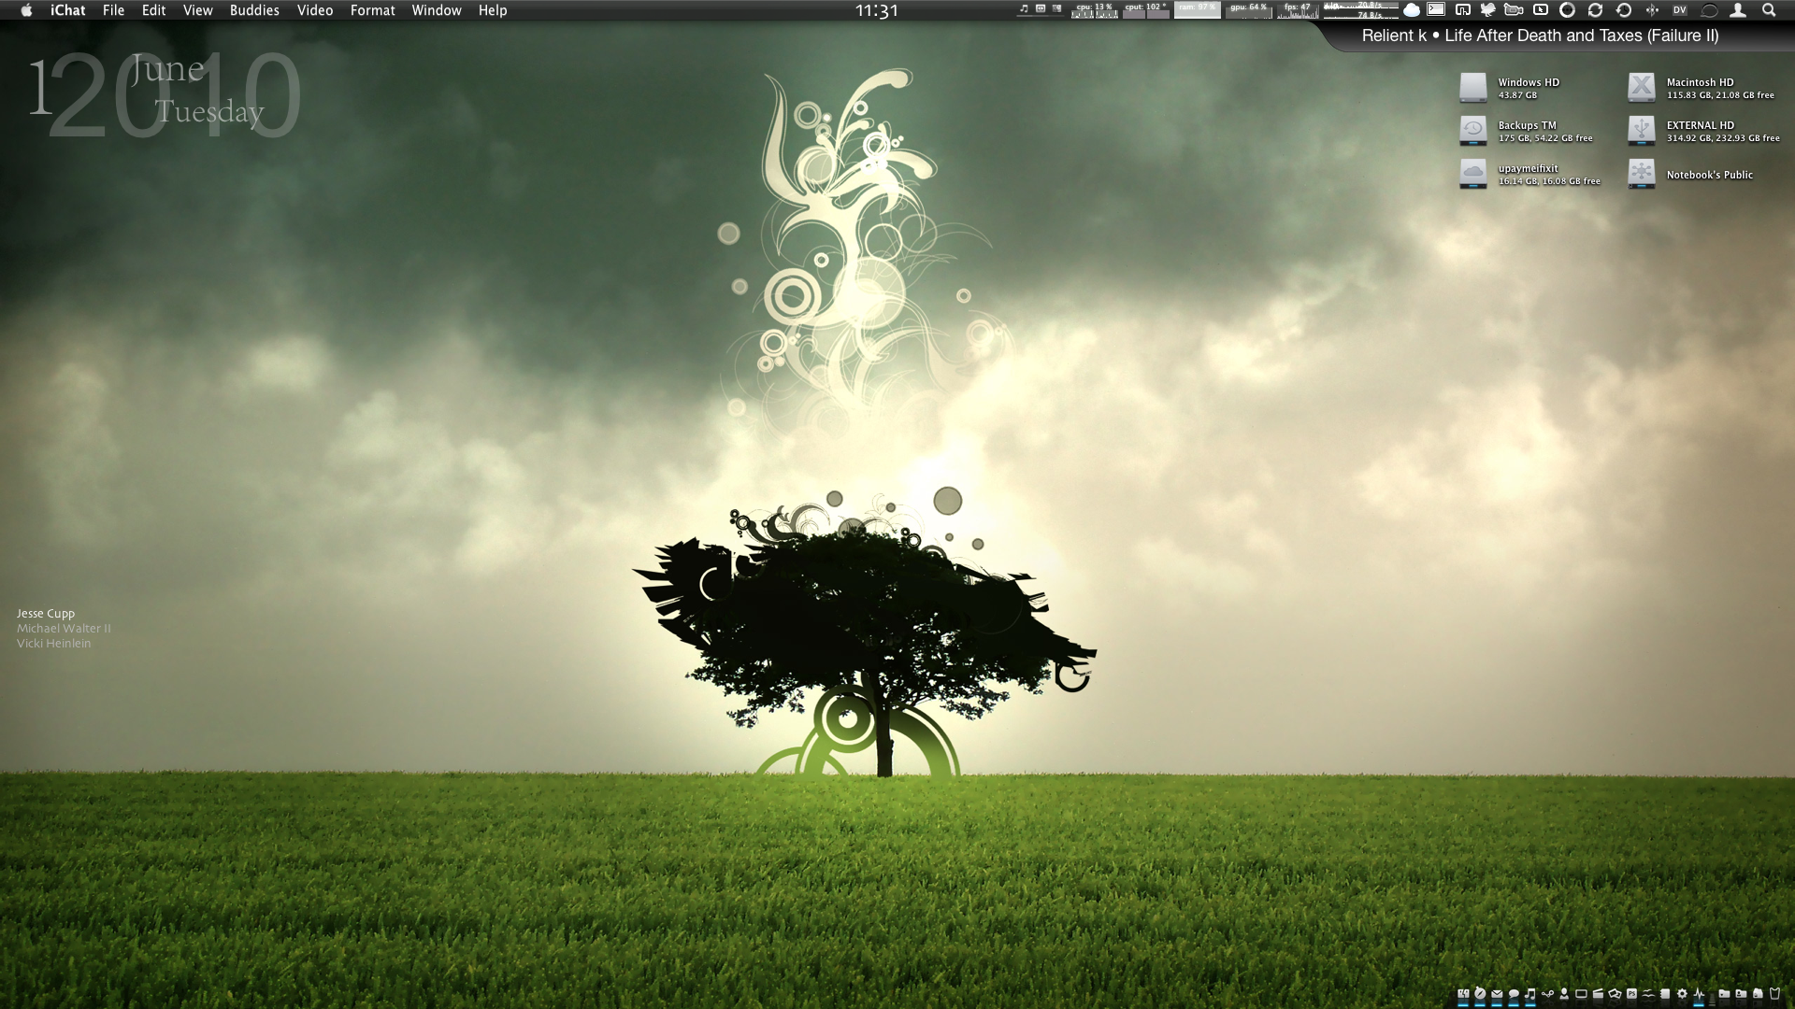Viewport: 1795px width, 1009px height.
Task: Open the Mail envelope dock icon
Action: click(x=1497, y=994)
